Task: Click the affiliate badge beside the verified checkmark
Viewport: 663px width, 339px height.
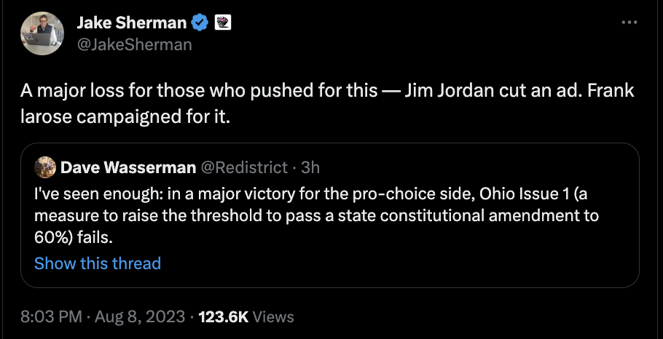Action: pos(221,23)
